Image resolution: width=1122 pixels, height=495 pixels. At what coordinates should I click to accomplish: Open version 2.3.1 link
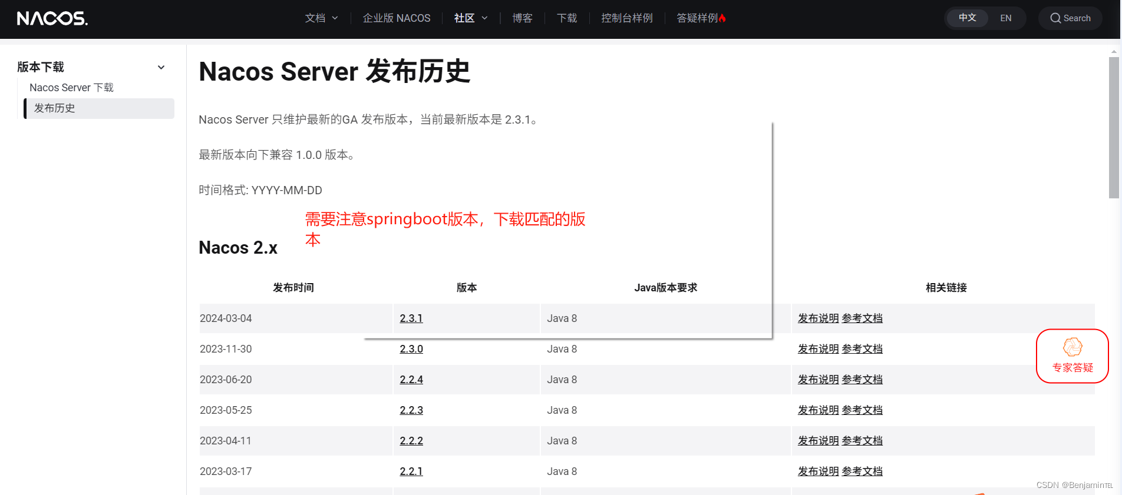tap(411, 318)
